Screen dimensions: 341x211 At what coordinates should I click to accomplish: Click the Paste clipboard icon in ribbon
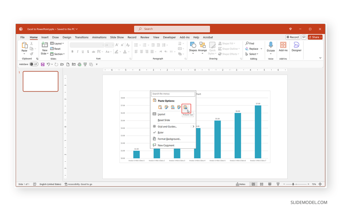24,46
